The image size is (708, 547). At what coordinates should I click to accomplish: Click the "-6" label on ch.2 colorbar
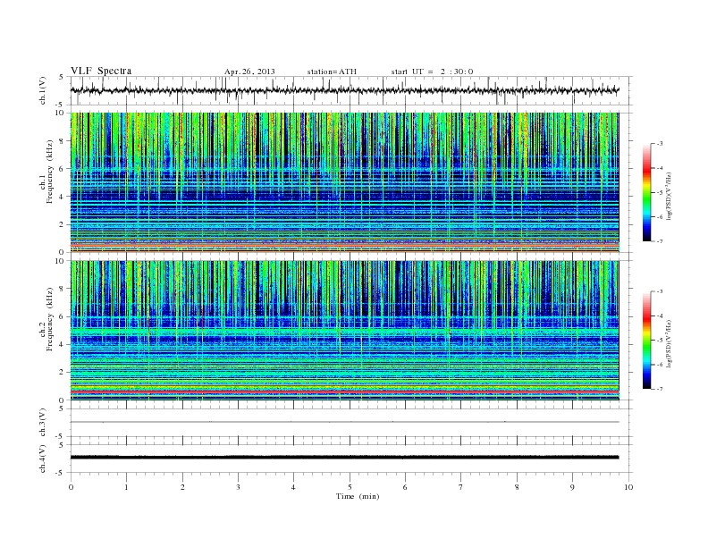pos(660,365)
